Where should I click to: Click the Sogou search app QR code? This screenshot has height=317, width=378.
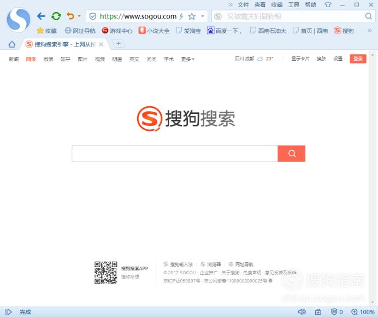click(105, 273)
